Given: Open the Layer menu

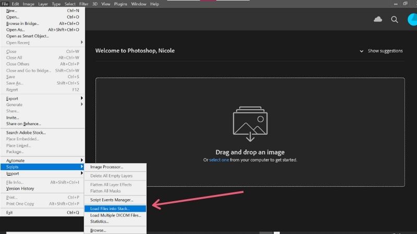Looking at the screenshot, I should (x=43, y=4).
